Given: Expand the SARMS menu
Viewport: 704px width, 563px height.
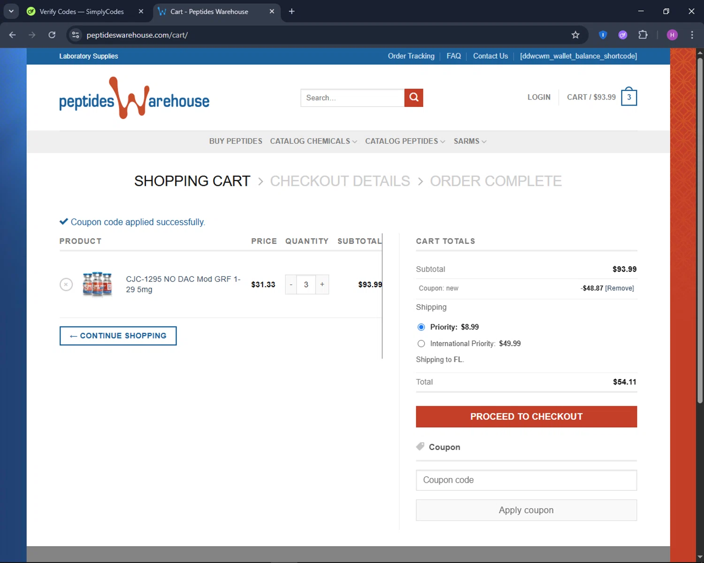Looking at the screenshot, I should click(470, 141).
